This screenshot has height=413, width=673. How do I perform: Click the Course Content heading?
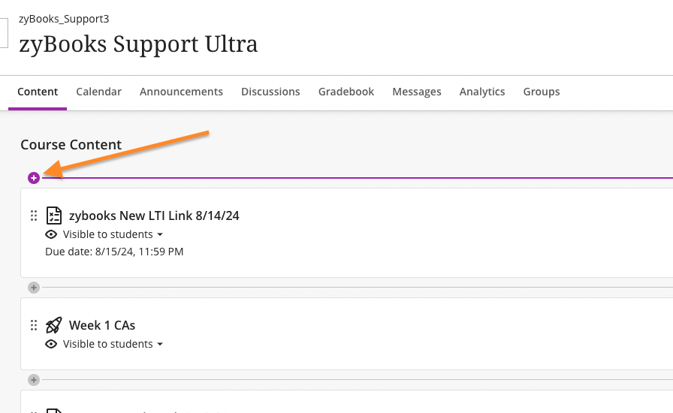click(71, 145)
